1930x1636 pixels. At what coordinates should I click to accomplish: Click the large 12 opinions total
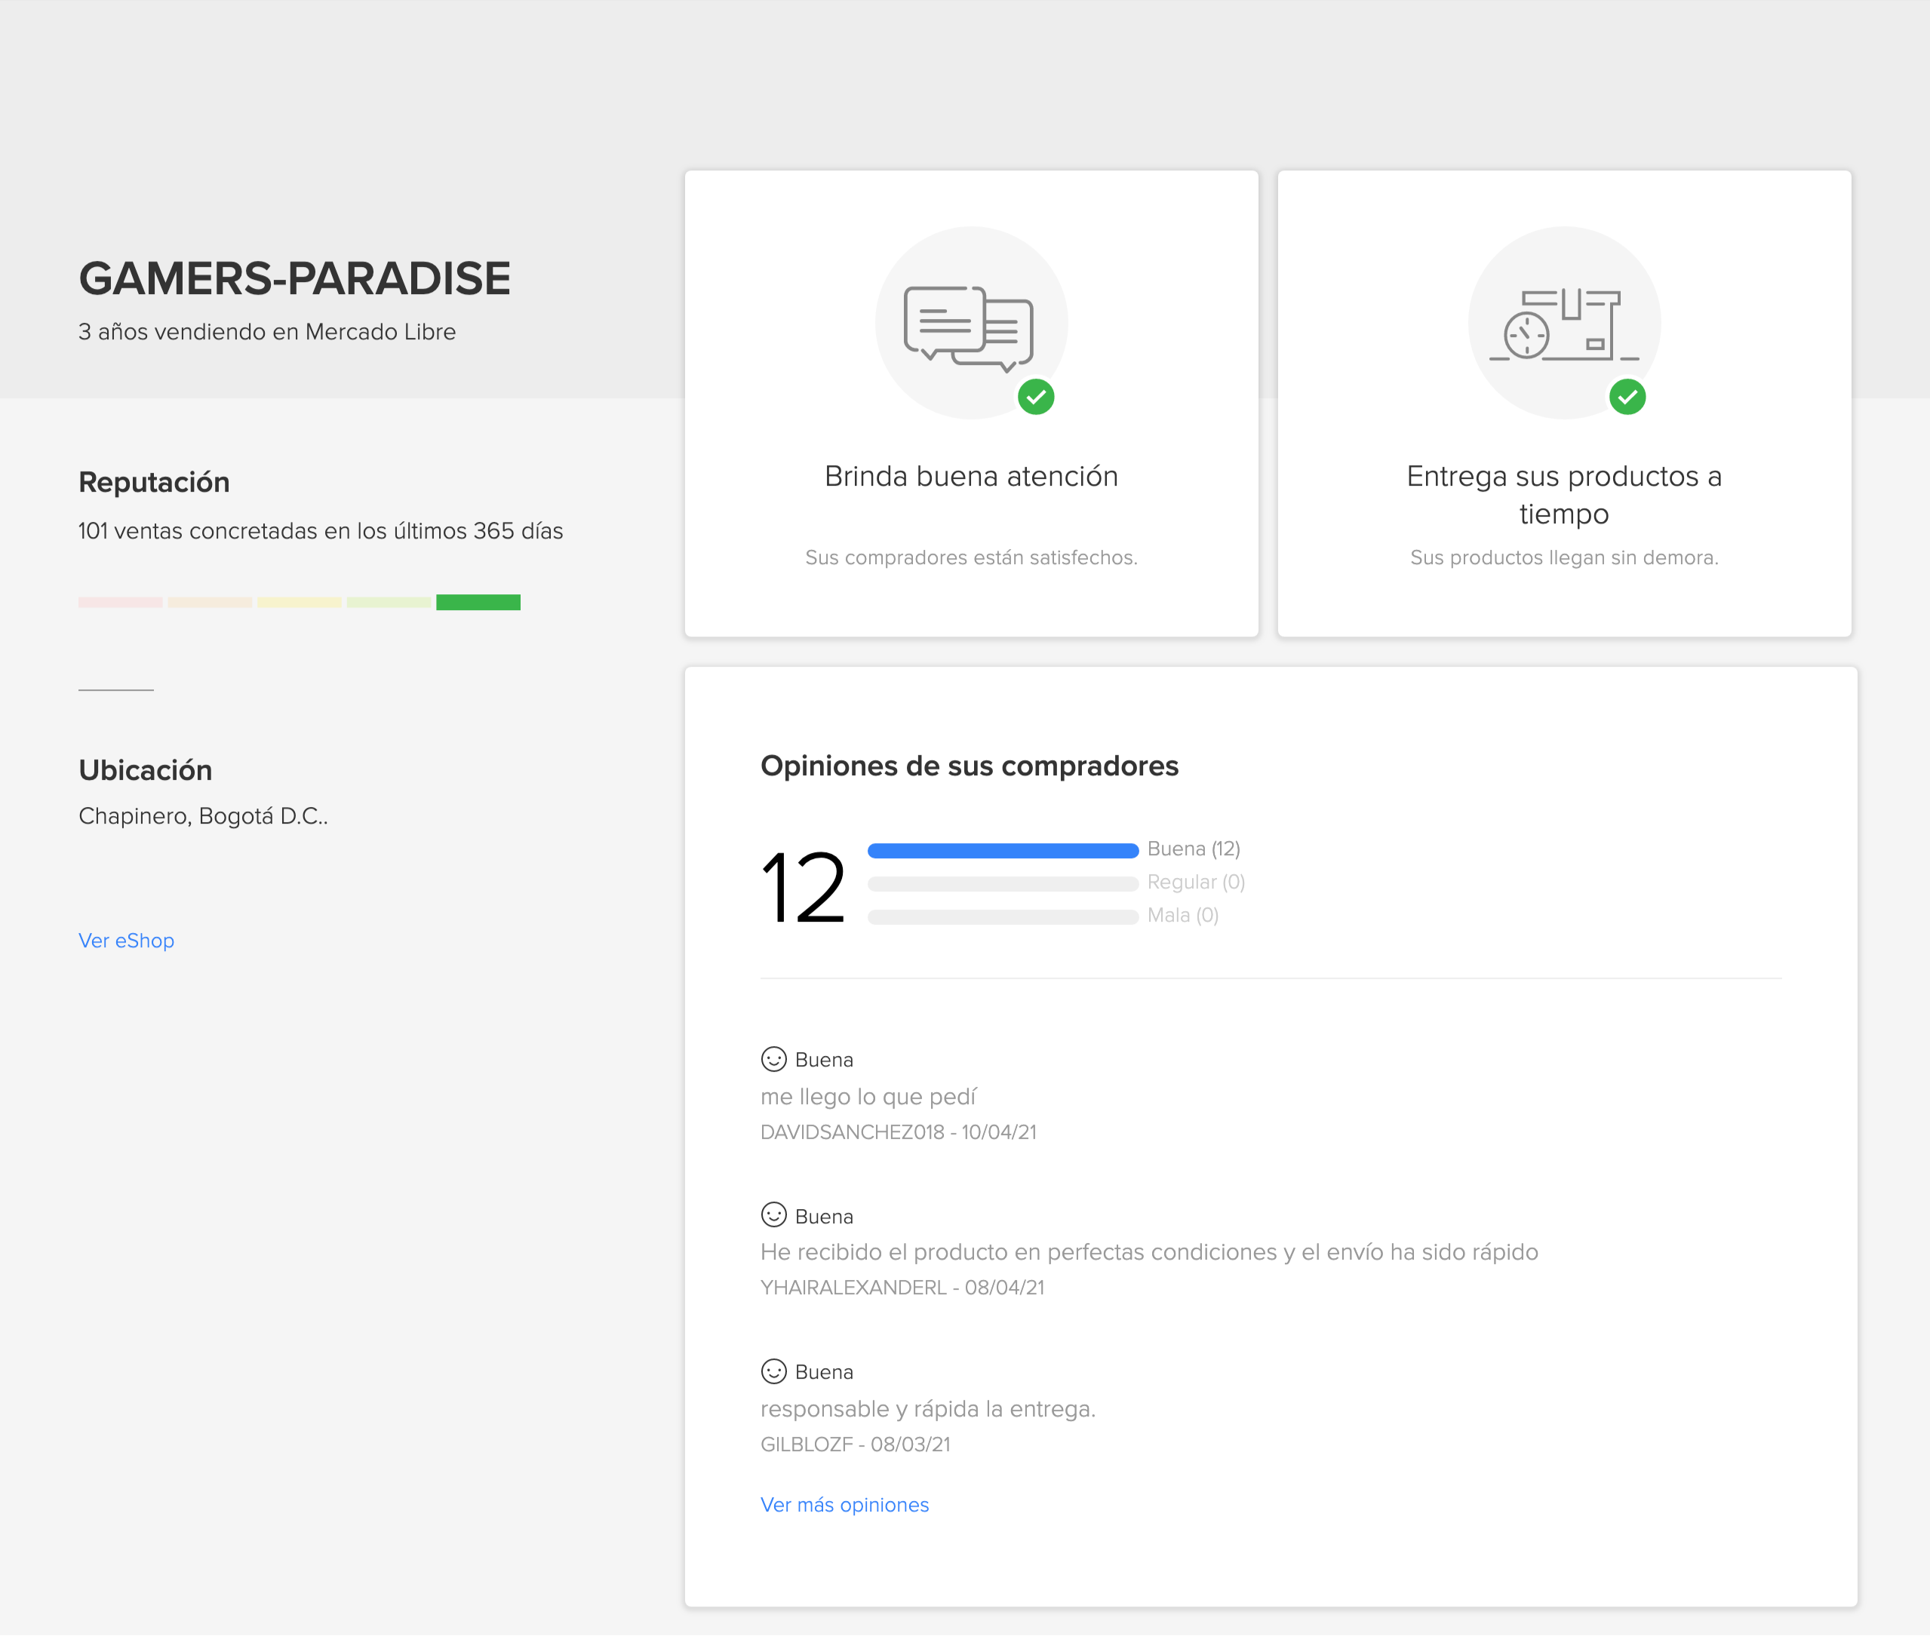pyautogui.click(x=803, y=886)
